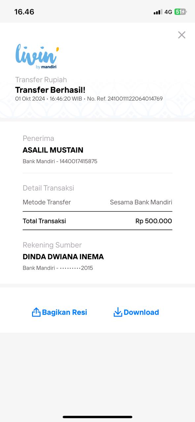Tap the Rp 500.000 total amount
The height and width of the screenshot is (422, 195).
154,221
